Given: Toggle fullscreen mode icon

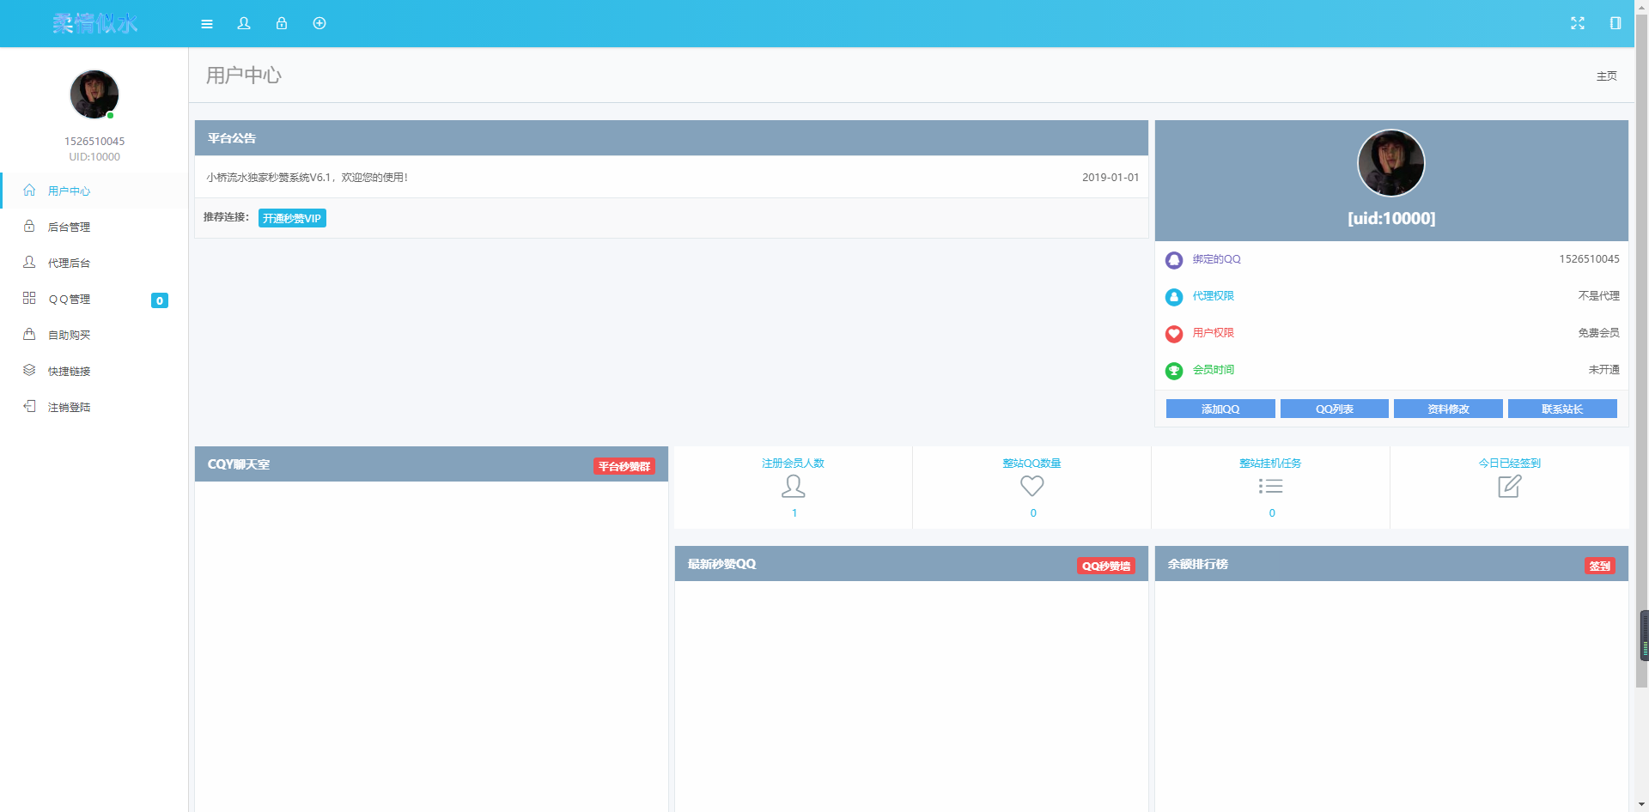Looking at the screenshot, I should click(1578, 24).
